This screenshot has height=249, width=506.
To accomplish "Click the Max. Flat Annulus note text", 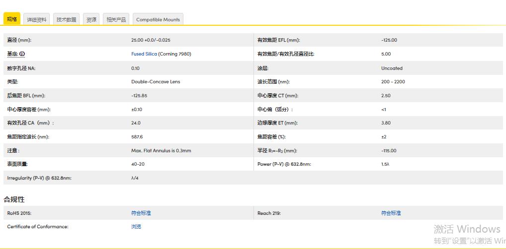I will click(161, 151).
